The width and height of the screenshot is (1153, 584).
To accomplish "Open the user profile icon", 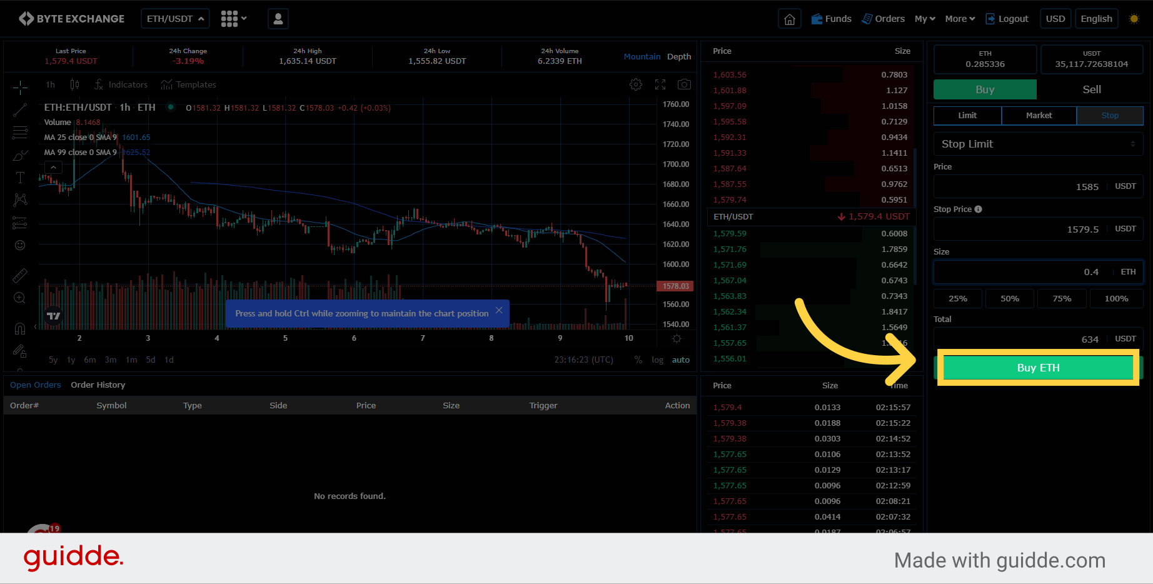I will pyautogui.click(x=278, y=19).
